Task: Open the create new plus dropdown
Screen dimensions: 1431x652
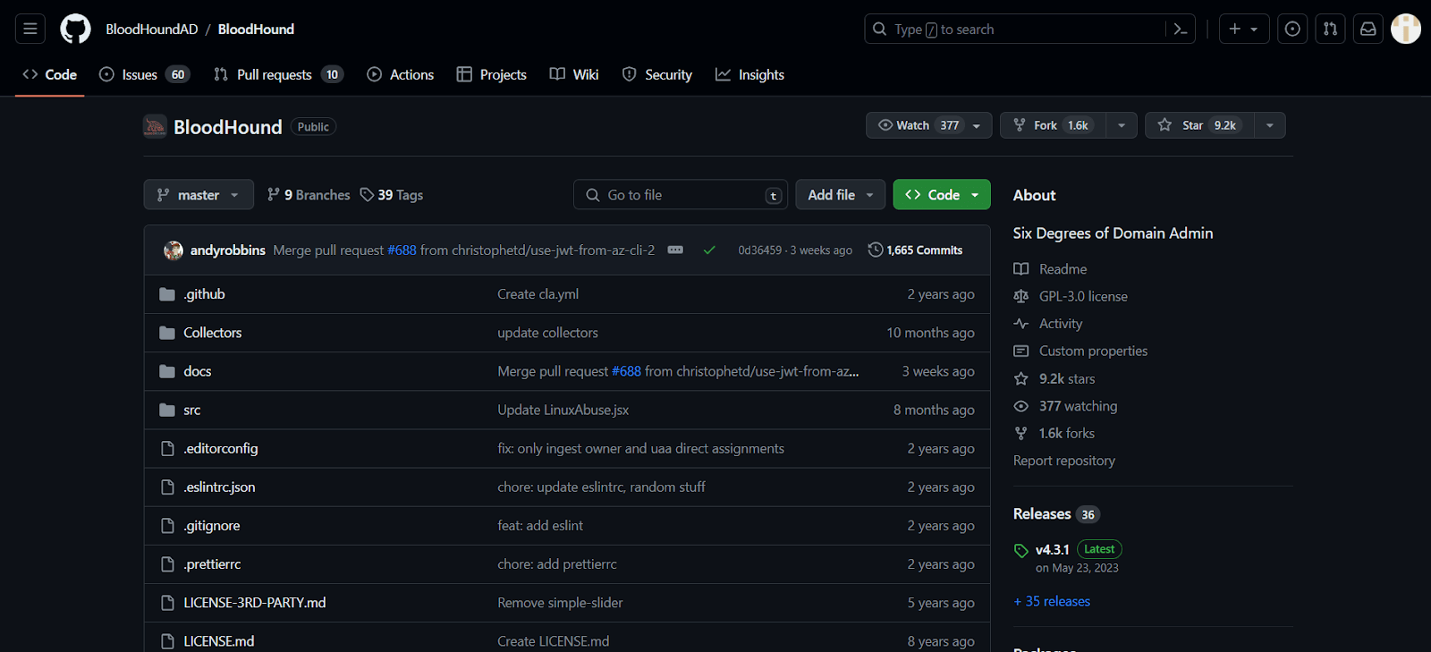Action: pos(1243,29)
